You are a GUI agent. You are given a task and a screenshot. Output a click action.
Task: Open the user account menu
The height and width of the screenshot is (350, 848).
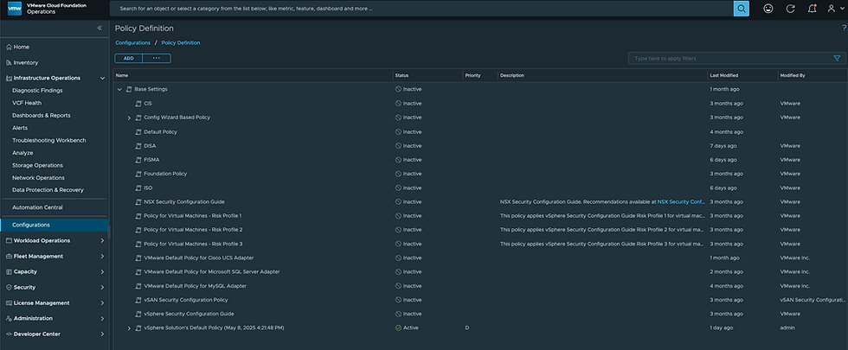pos(833,8)
